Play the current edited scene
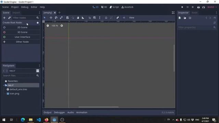Screen dimensions: 219x123 198,7
